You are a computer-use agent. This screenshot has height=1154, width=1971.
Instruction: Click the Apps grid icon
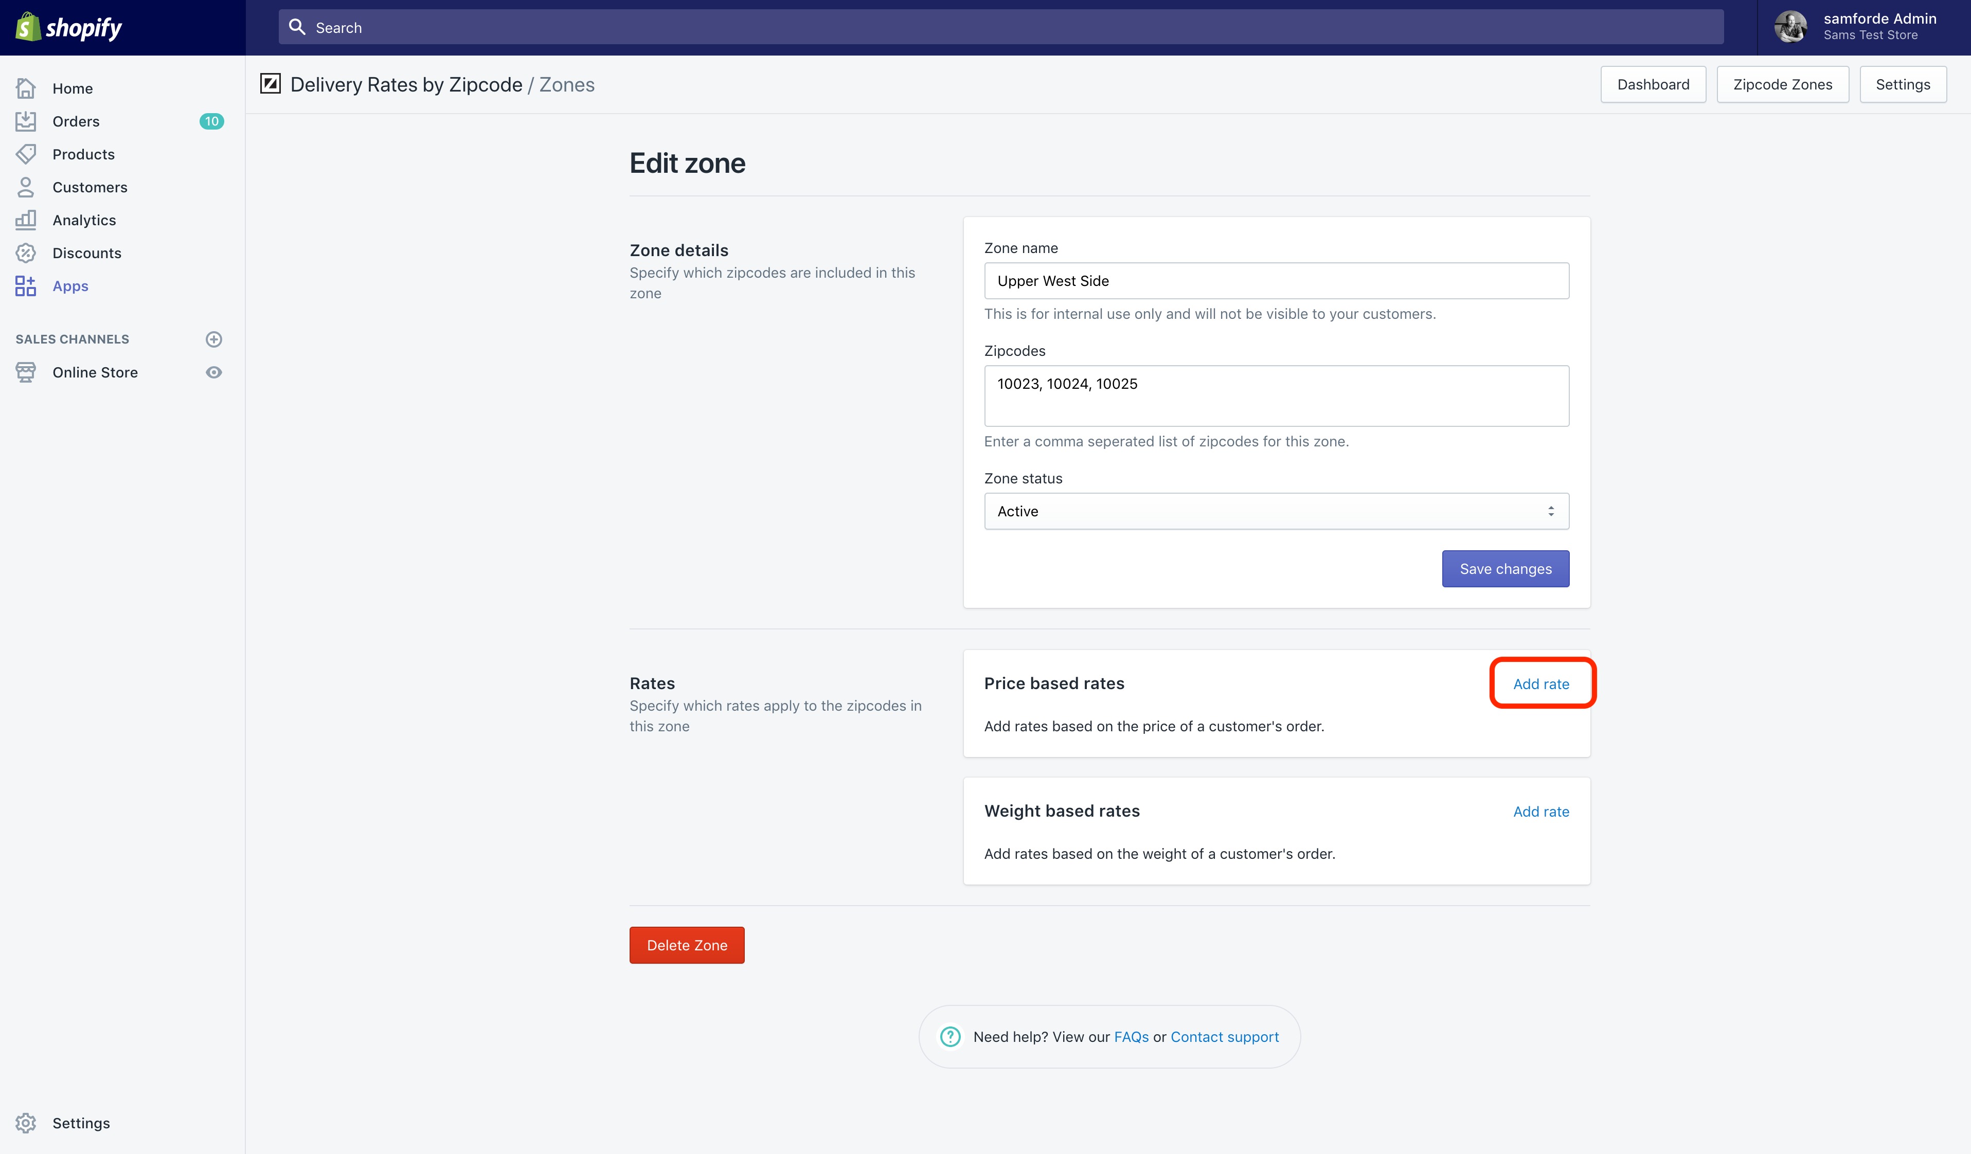[26, 286]
